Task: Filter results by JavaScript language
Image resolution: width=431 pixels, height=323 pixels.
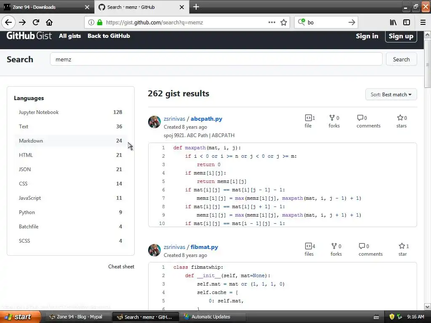Action: coord(70,198)
